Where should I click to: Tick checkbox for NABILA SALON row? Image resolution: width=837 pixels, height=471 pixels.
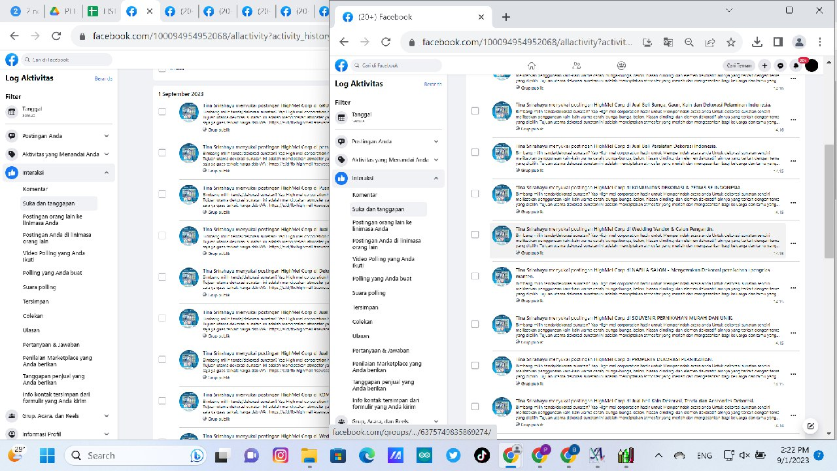pyautogui.click(x=475, y=276)
